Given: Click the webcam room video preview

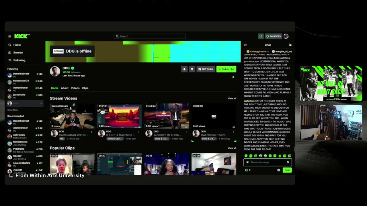Looking at the screenshot, I should click(x=331, y=123).
